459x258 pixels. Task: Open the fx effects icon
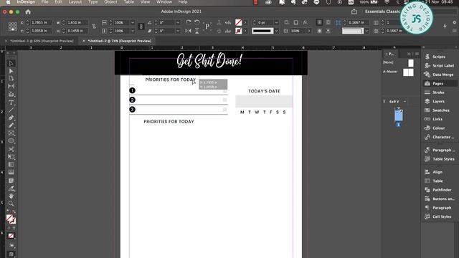[x=306, y=22]
